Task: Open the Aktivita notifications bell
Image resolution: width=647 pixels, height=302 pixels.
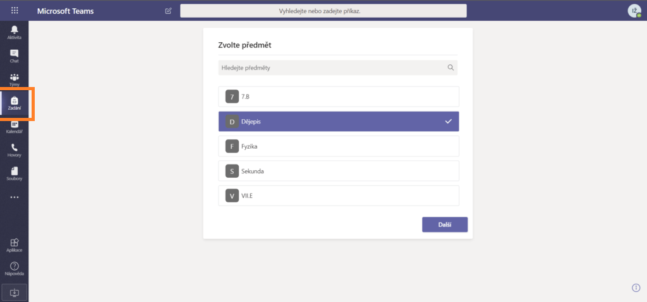Action: (x=14, y=32)
